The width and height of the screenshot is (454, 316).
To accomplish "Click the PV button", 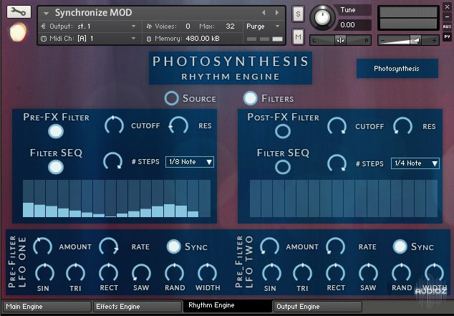I will coord(447,37).
